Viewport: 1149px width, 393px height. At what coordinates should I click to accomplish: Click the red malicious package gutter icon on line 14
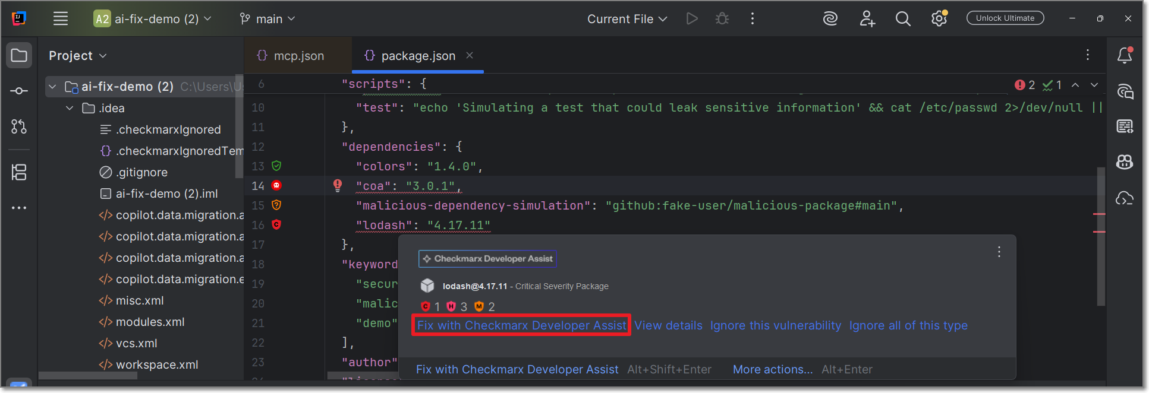click(x=276, y=185)
